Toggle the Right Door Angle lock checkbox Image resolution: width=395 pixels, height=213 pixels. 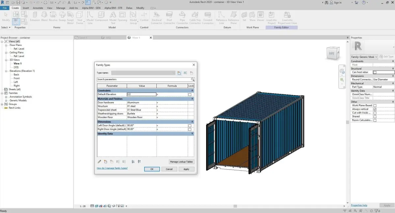coord(190,129)
